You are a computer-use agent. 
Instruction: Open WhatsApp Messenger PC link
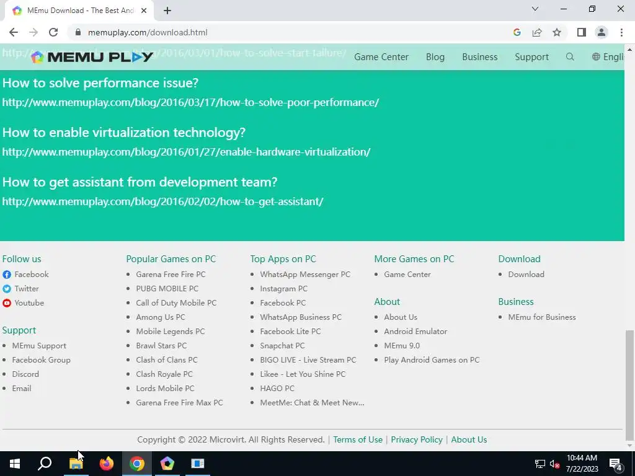pos(305,275)
